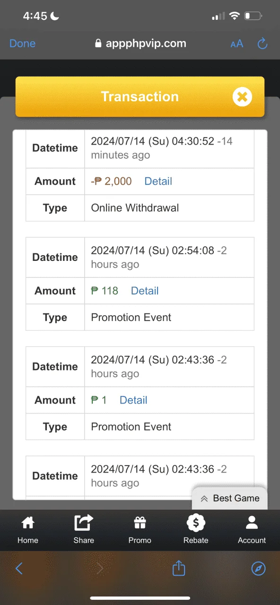Screen dimensions: 280x605
Task: Tap Done to close the browser
Action: [x=22, y=43]
